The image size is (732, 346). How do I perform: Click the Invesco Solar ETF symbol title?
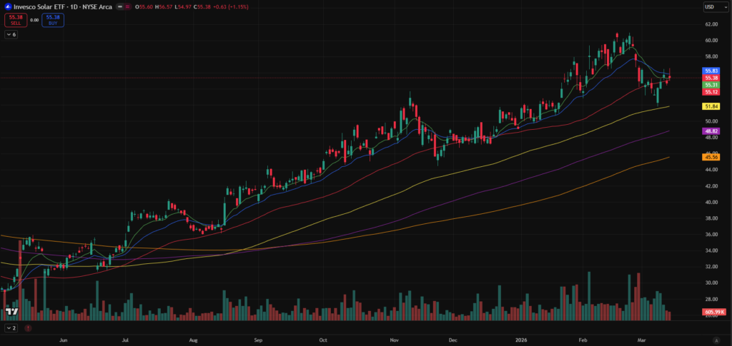[42, 6]
